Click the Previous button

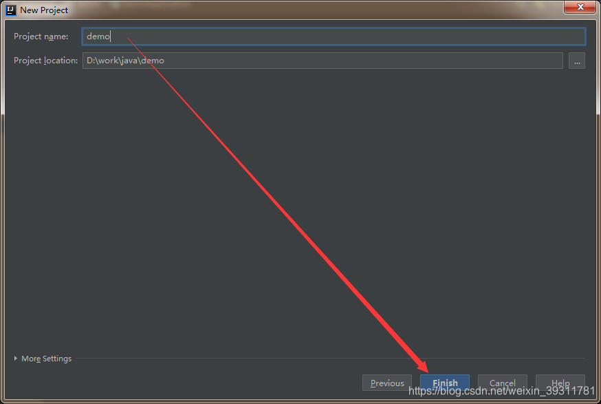click(x=387, y=383)
